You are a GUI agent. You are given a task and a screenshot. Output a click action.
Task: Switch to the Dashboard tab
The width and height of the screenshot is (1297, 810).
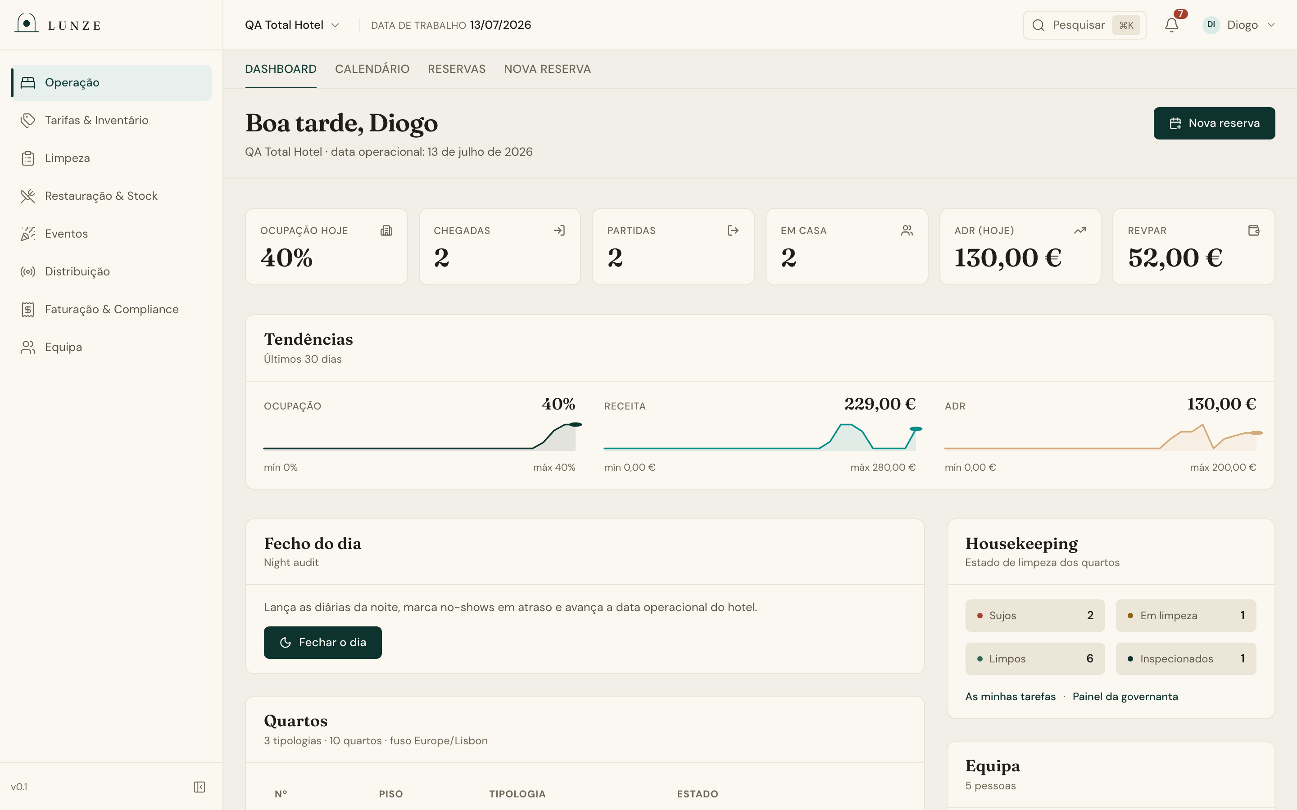[x=280, y=69]
